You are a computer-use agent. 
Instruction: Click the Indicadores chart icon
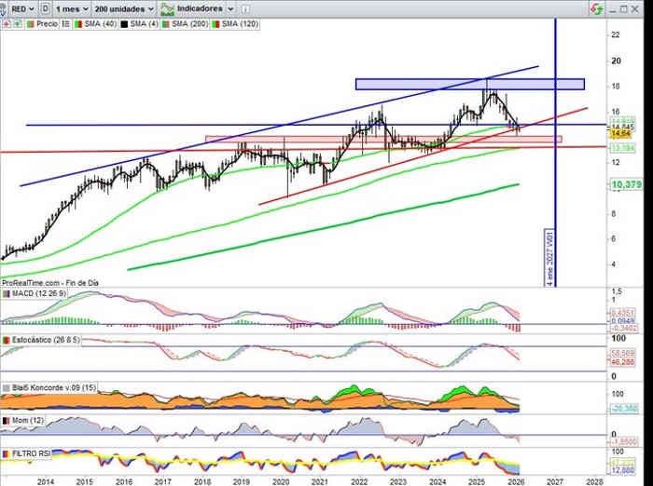coord(166,7)
